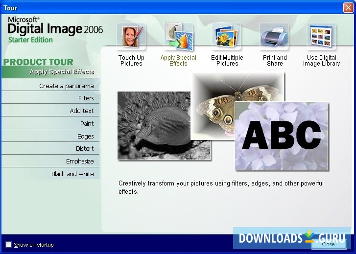Click the Print and Share printer icon

click(x=274, y=36)
